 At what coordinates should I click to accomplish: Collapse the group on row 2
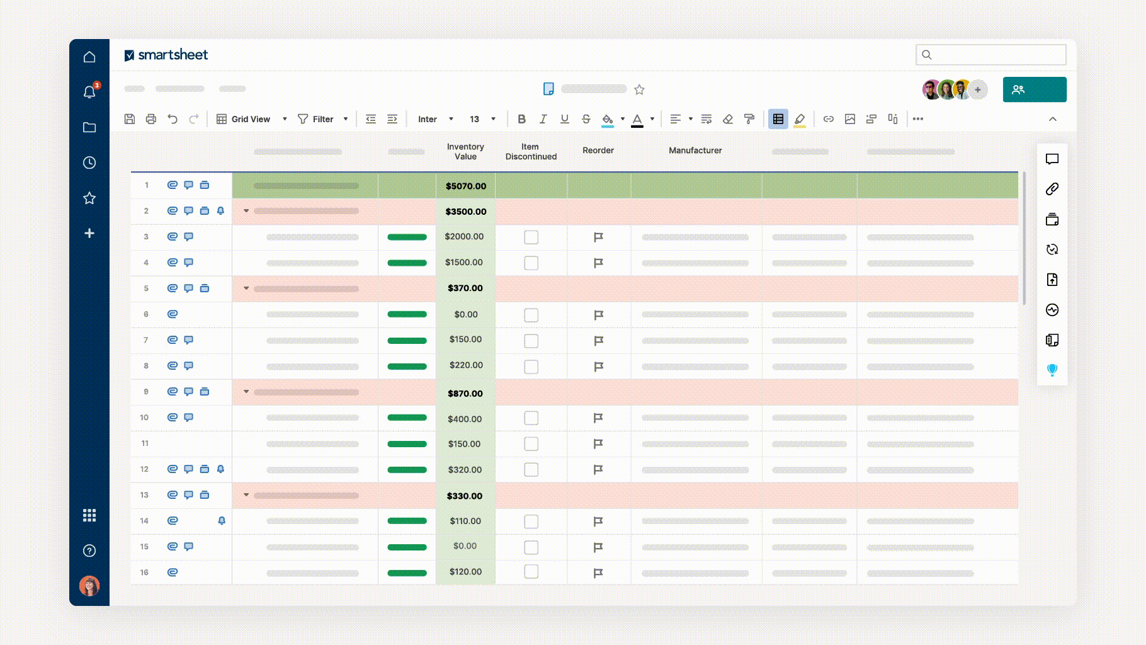pos(245,211)
